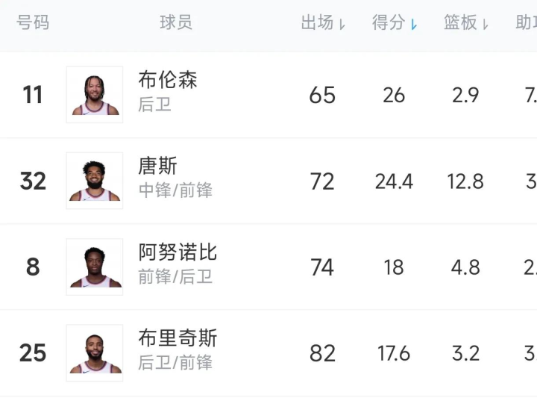Open 唐斯 player headshot
The width and height of the screenshot is (537, 401).
(95, 181)
